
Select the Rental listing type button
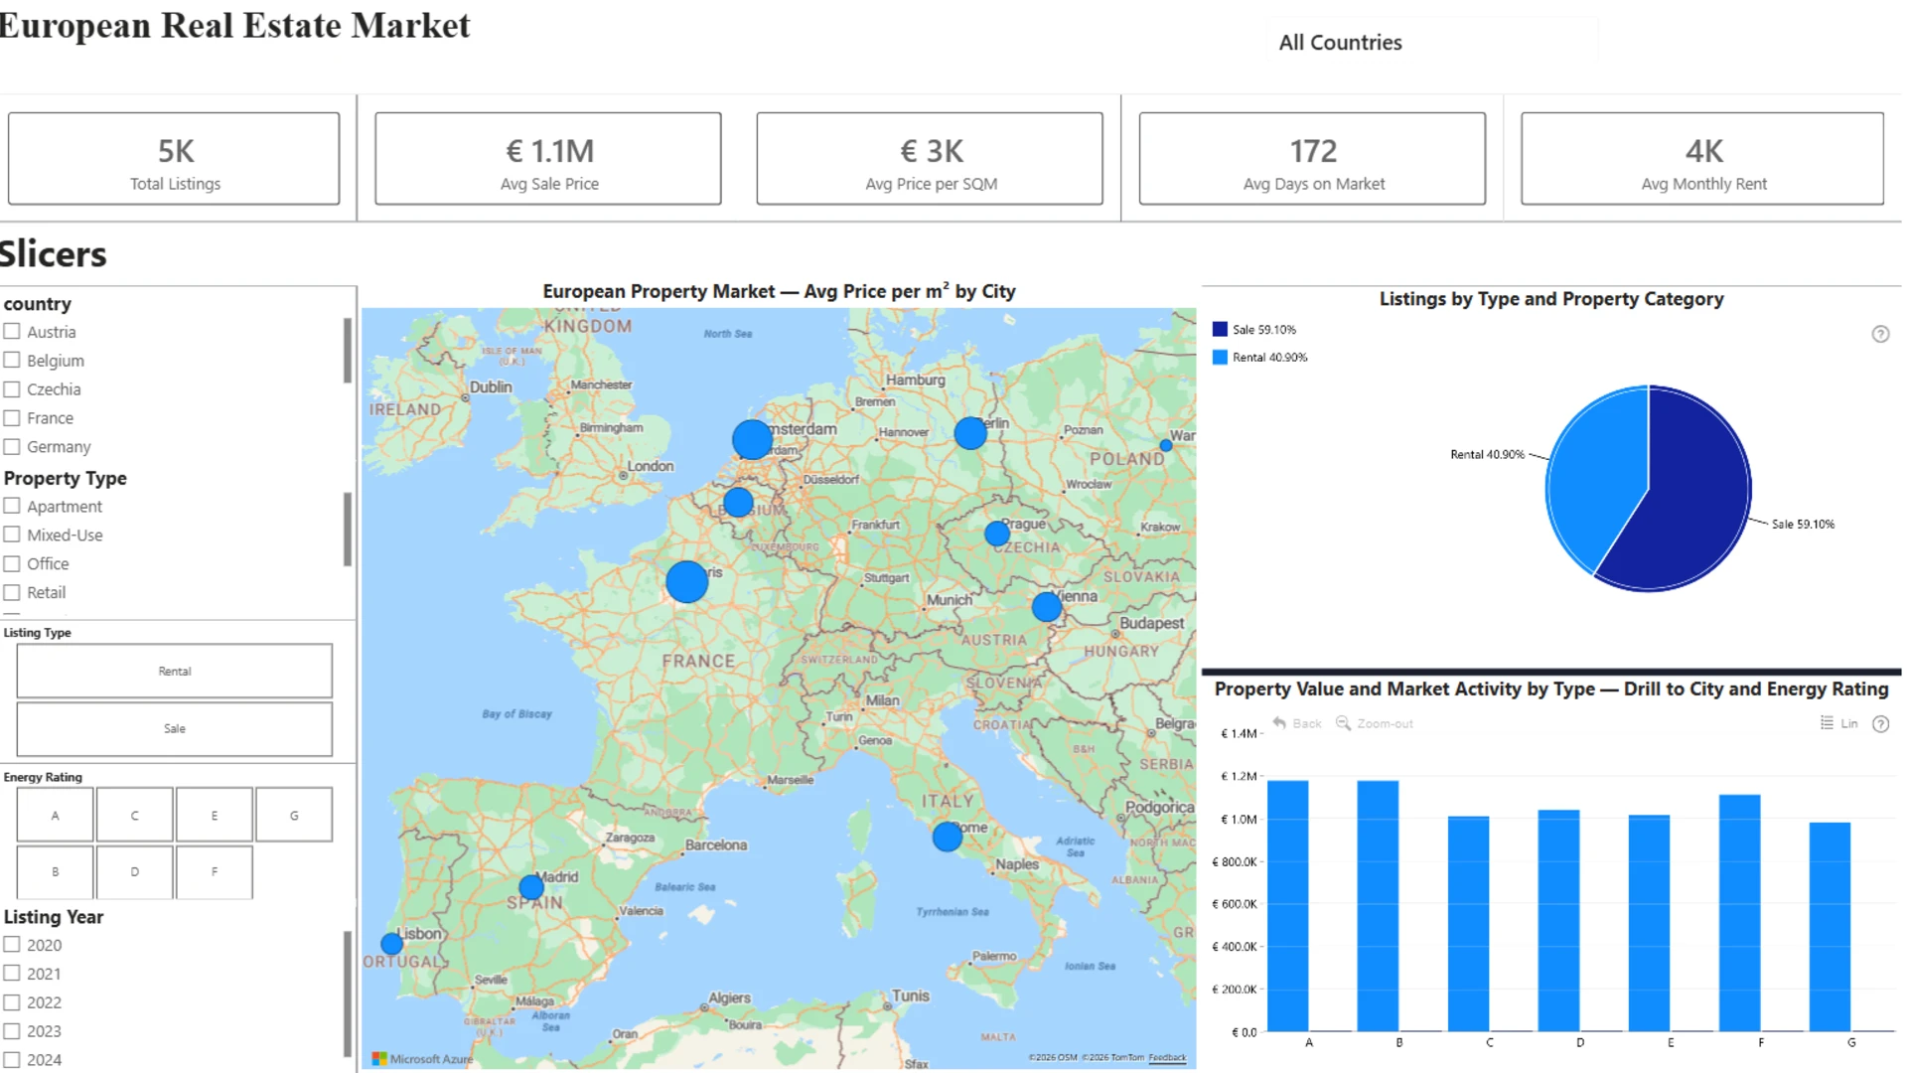175,672
